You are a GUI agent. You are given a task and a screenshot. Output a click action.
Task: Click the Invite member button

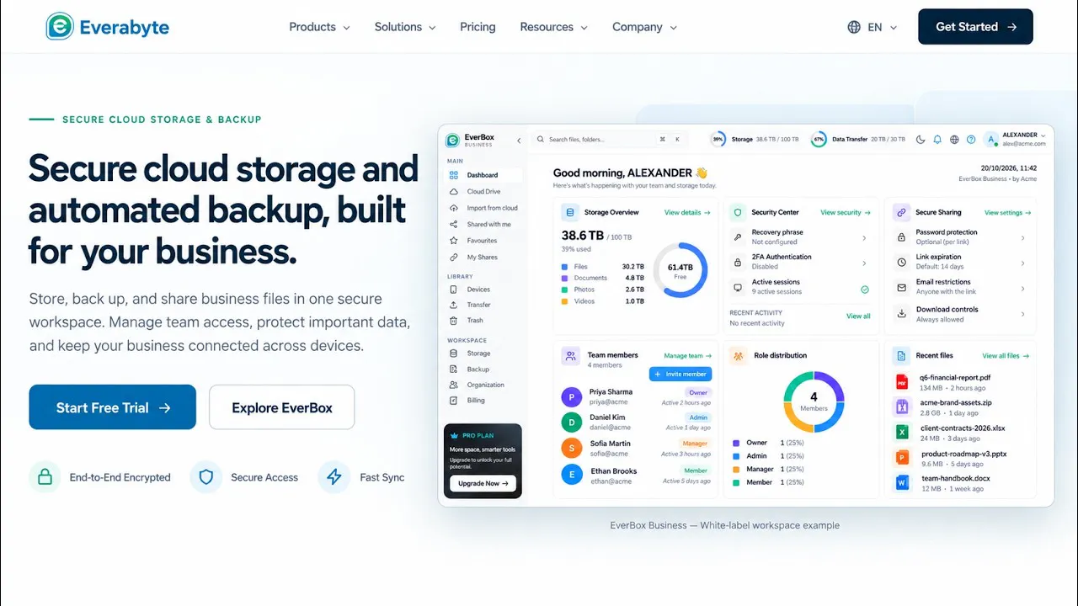click(680, 374)
